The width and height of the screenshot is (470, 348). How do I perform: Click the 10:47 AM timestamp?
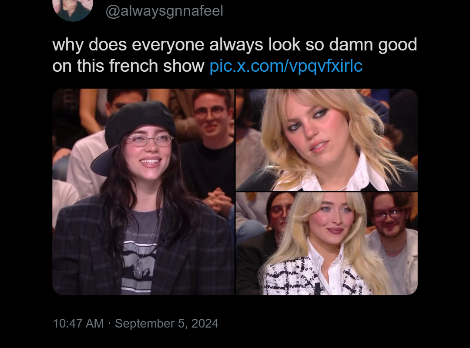point(78,323)
